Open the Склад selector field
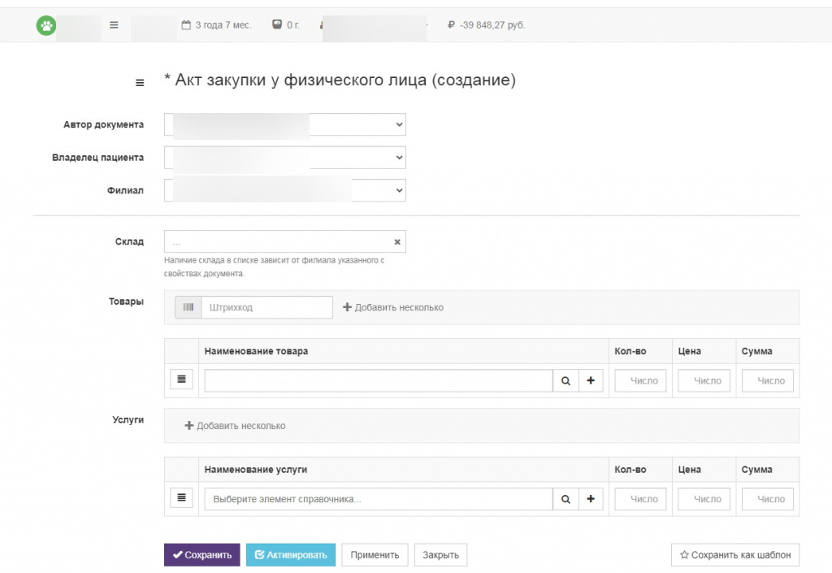 pos(285,241)
